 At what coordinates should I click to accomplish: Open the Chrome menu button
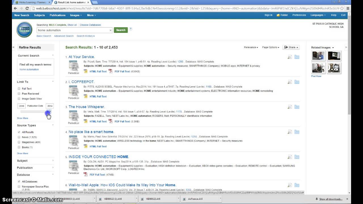pos(348,8)
